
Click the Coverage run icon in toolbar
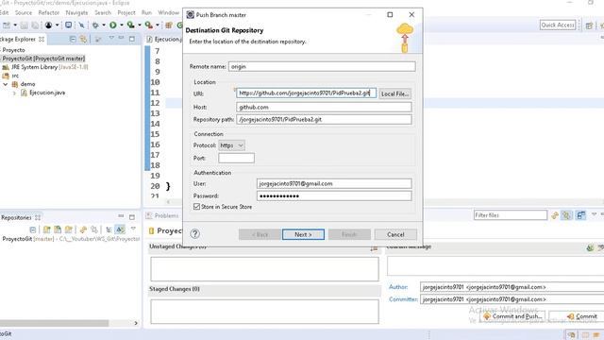coord(131,25)
